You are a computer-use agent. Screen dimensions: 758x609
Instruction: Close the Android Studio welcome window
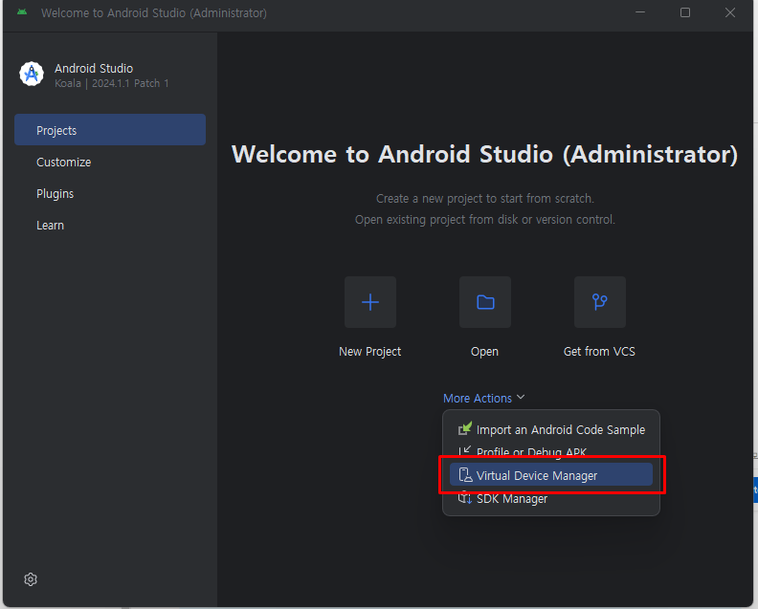[x=730, y=12]
